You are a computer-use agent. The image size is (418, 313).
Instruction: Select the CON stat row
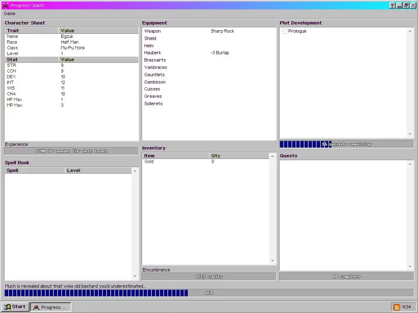[x=72, y=71]
